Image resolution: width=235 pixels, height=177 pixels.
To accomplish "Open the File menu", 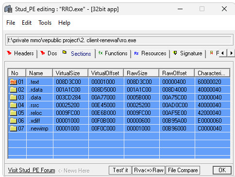I will [x=11, y=23].
